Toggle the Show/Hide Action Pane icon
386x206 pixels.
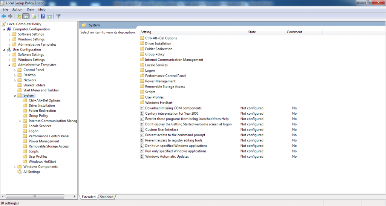49,16
